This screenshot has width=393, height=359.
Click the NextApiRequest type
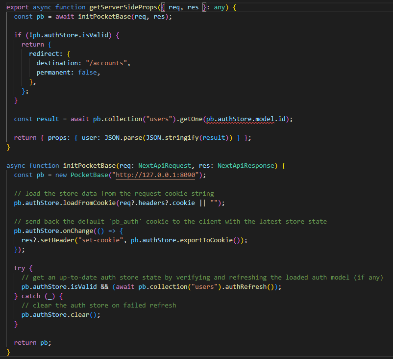pos(165,166)
